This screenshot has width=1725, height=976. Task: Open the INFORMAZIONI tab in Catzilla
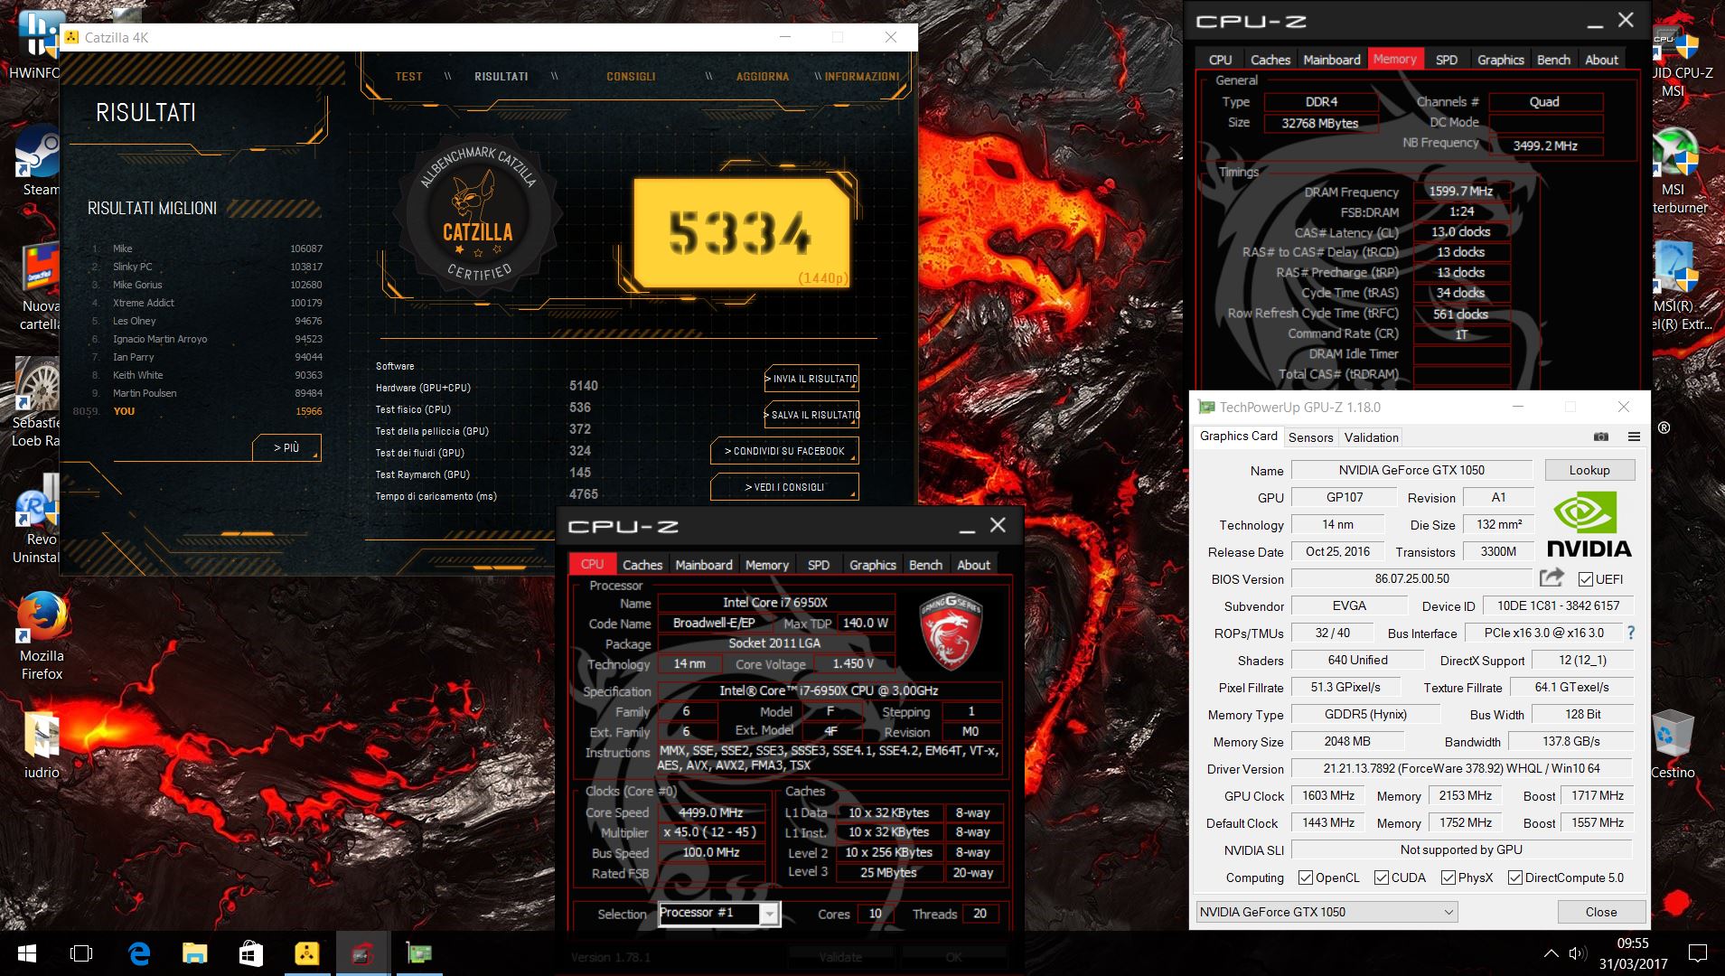[861, 77]
